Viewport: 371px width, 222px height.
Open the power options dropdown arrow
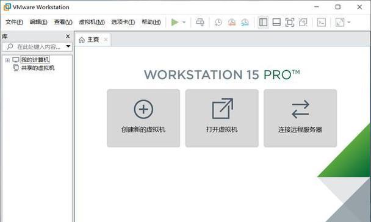[184, 22]
